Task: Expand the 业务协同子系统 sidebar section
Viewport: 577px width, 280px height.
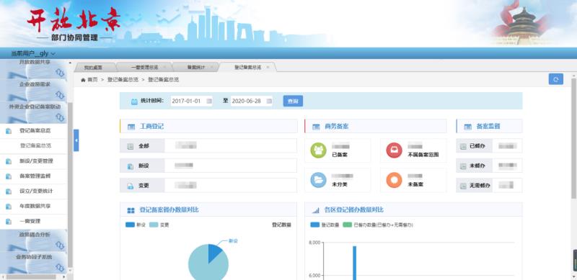Action: [34, 262]
